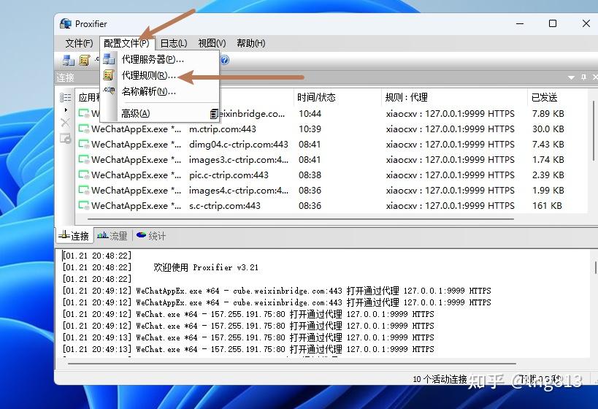Click the 欢迎使用 Proxifier v3.21 log line
The width and height of the screenshot is (598, 409).
click(x=206, y=267)
